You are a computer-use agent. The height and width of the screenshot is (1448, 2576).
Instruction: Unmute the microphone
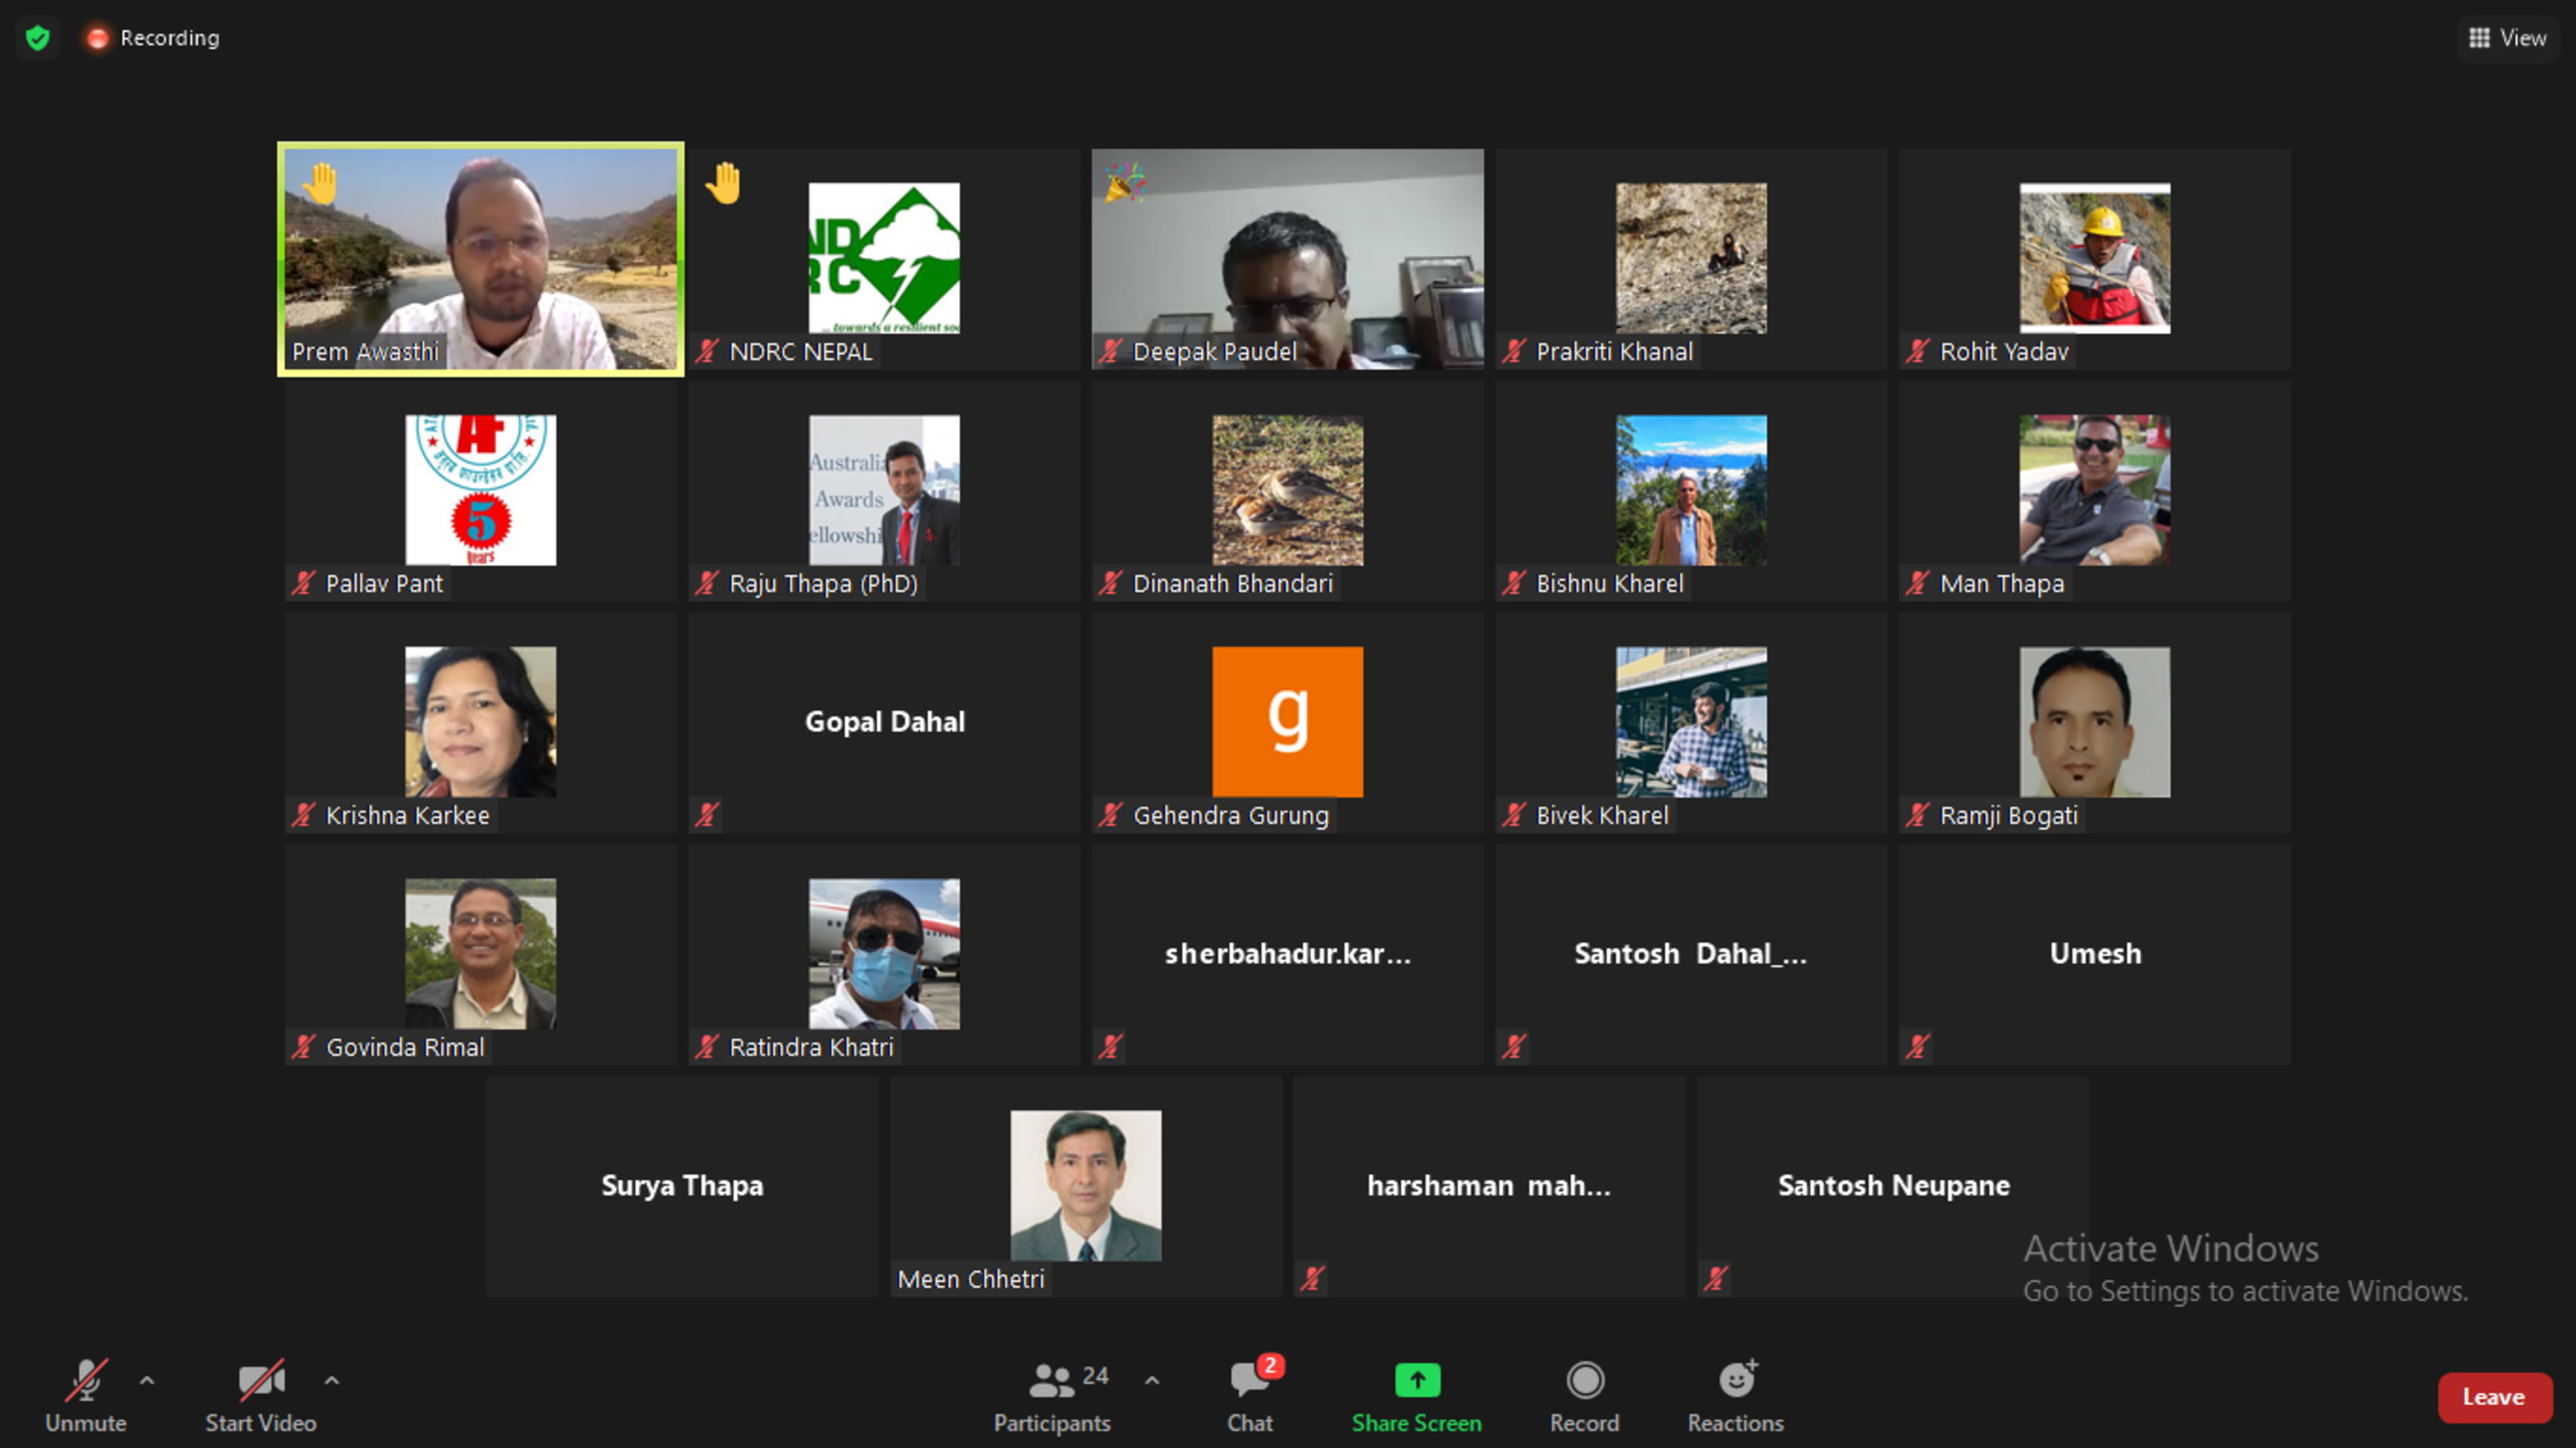click(x=86, y=1381)
